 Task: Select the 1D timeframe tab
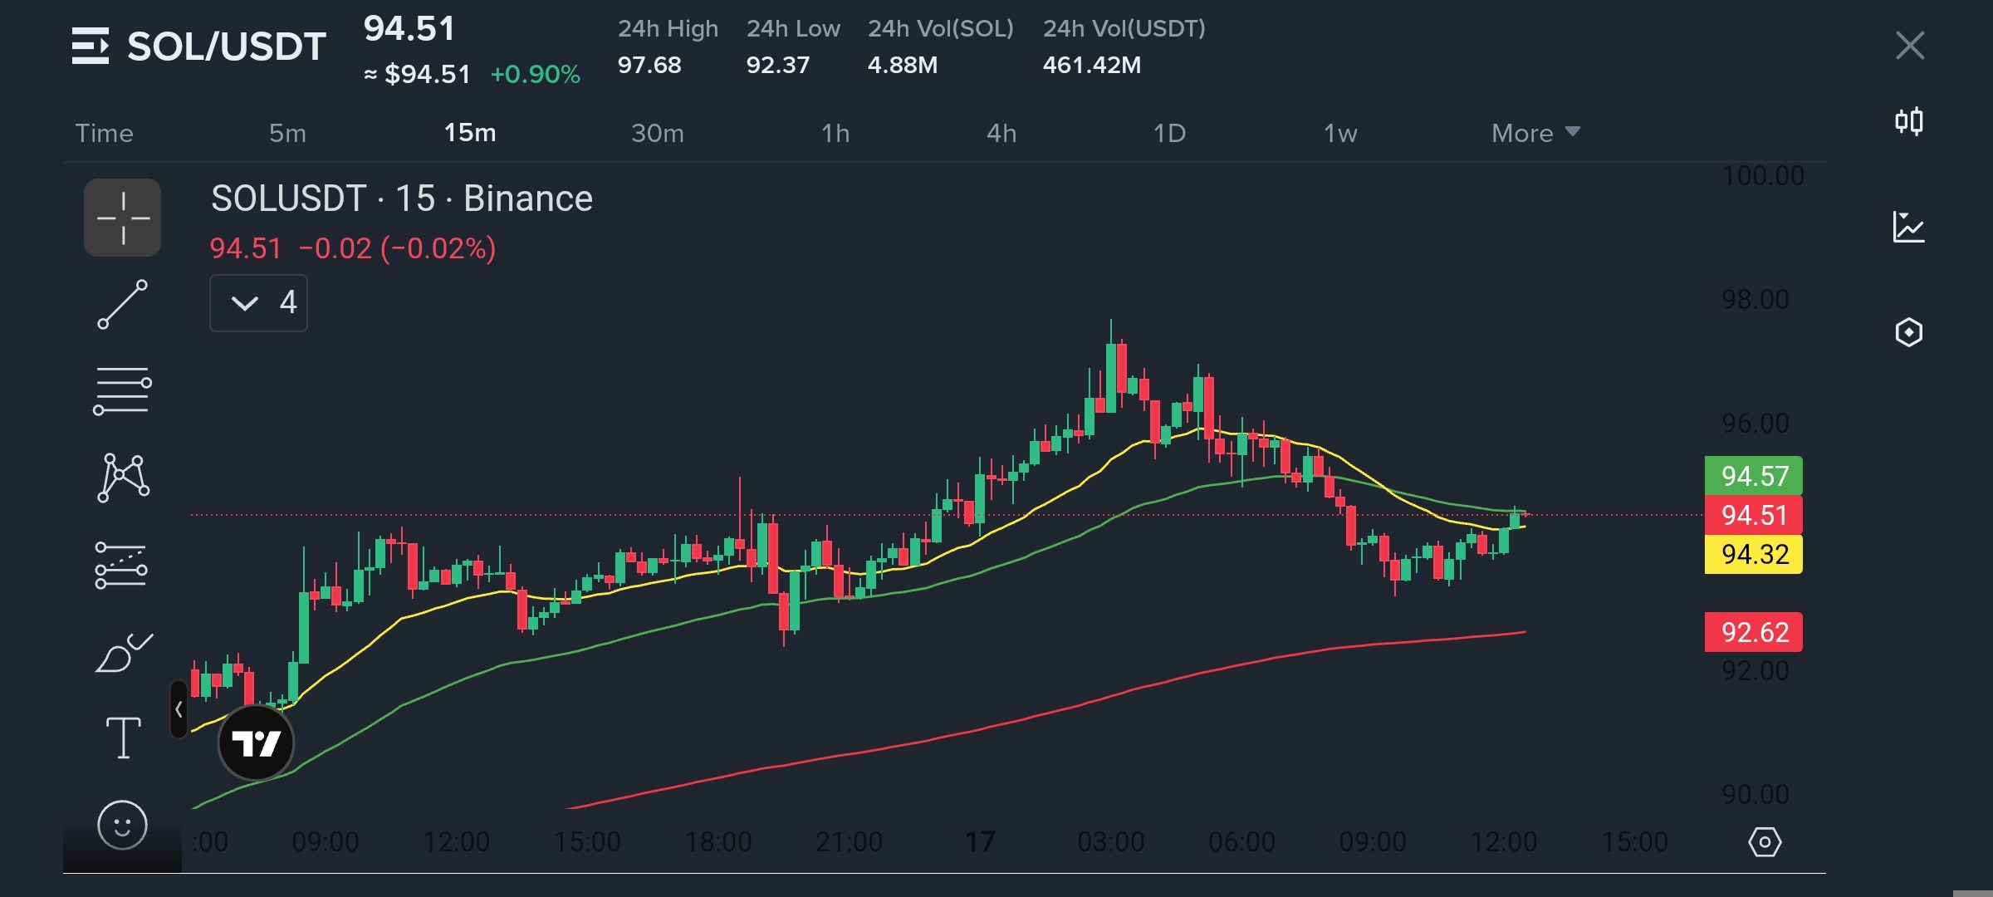[x=1169, y=133]
